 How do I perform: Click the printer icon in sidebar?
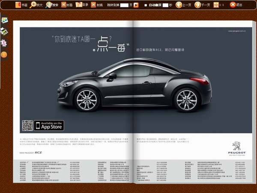(x=4, y=31)
